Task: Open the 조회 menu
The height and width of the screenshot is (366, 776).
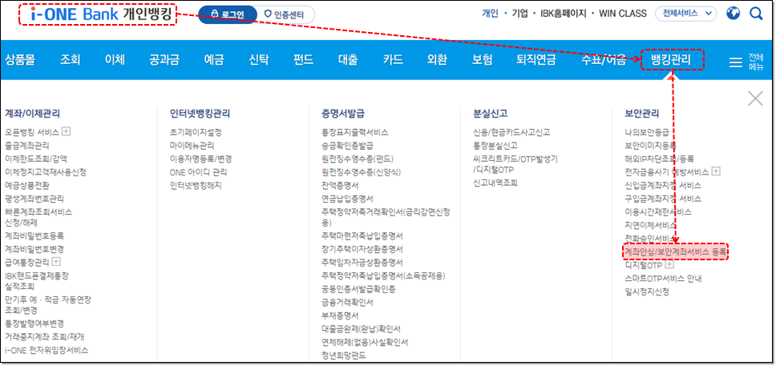Action: (71, 60)
